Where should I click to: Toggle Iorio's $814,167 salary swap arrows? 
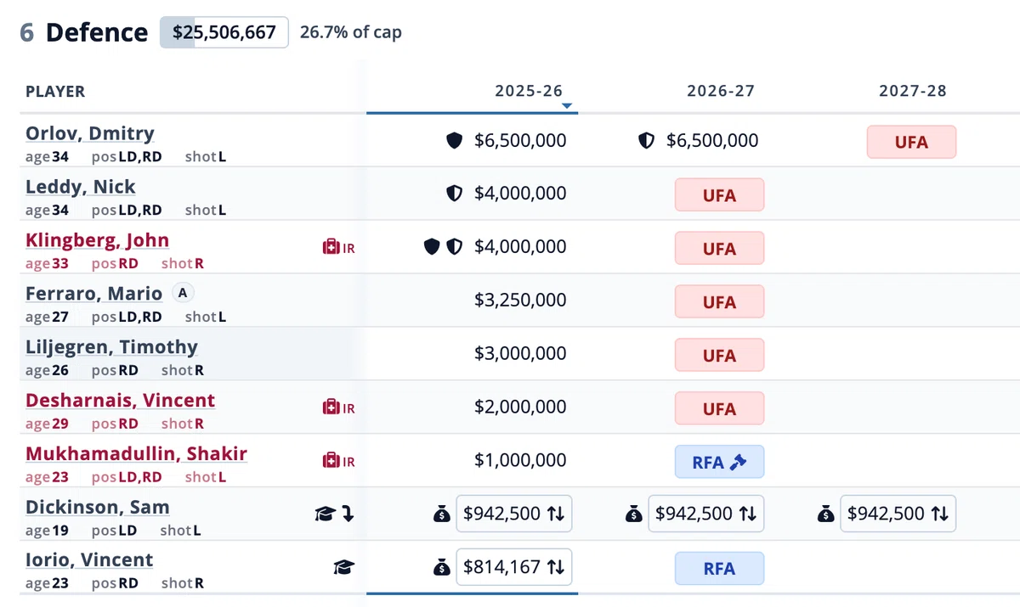(x=555, y=567)
